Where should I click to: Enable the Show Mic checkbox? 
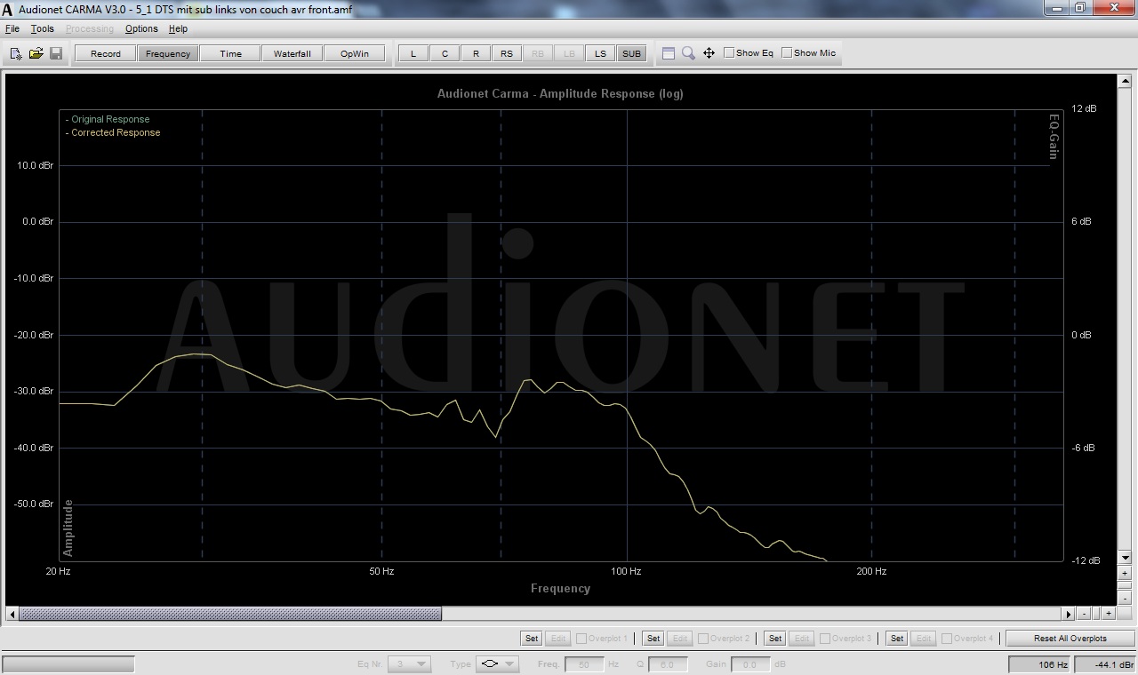pyautogui.click(x=787, y=53)
